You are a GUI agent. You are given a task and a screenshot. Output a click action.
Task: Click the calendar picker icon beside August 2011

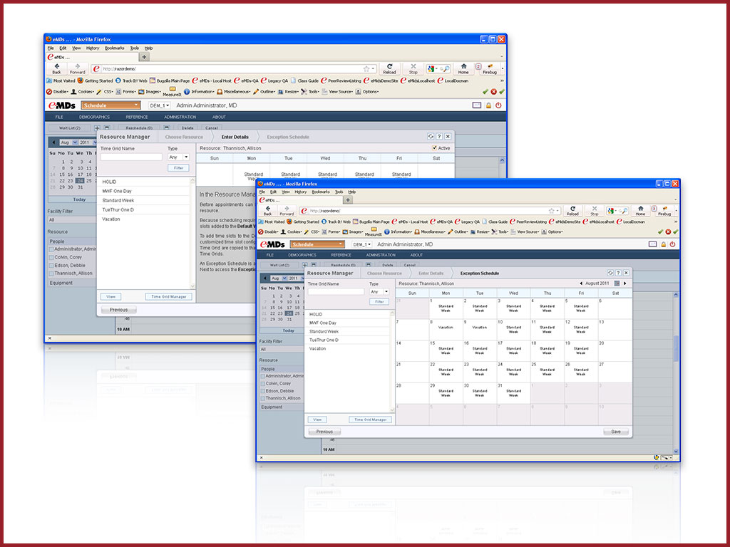pyautogui.click(x=617, y=283)
